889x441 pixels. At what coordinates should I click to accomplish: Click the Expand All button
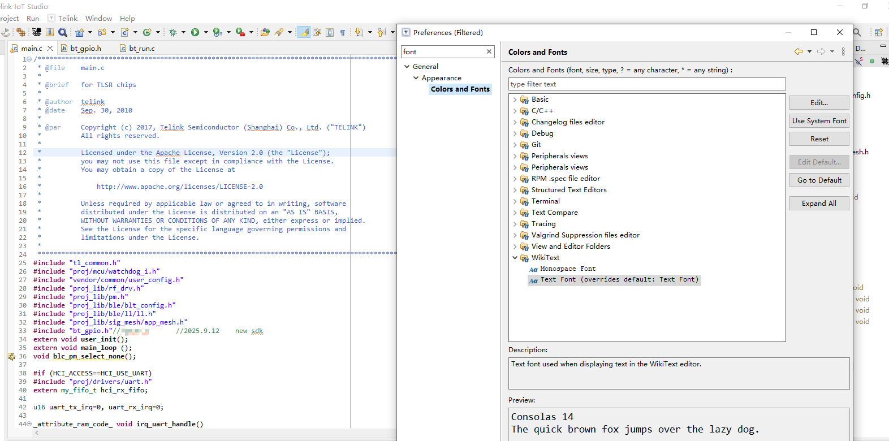[819, 203]
